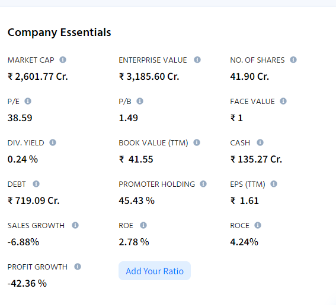Show the Profit Growth info icon
Screen dimensions: 336x305
(78, 267)
